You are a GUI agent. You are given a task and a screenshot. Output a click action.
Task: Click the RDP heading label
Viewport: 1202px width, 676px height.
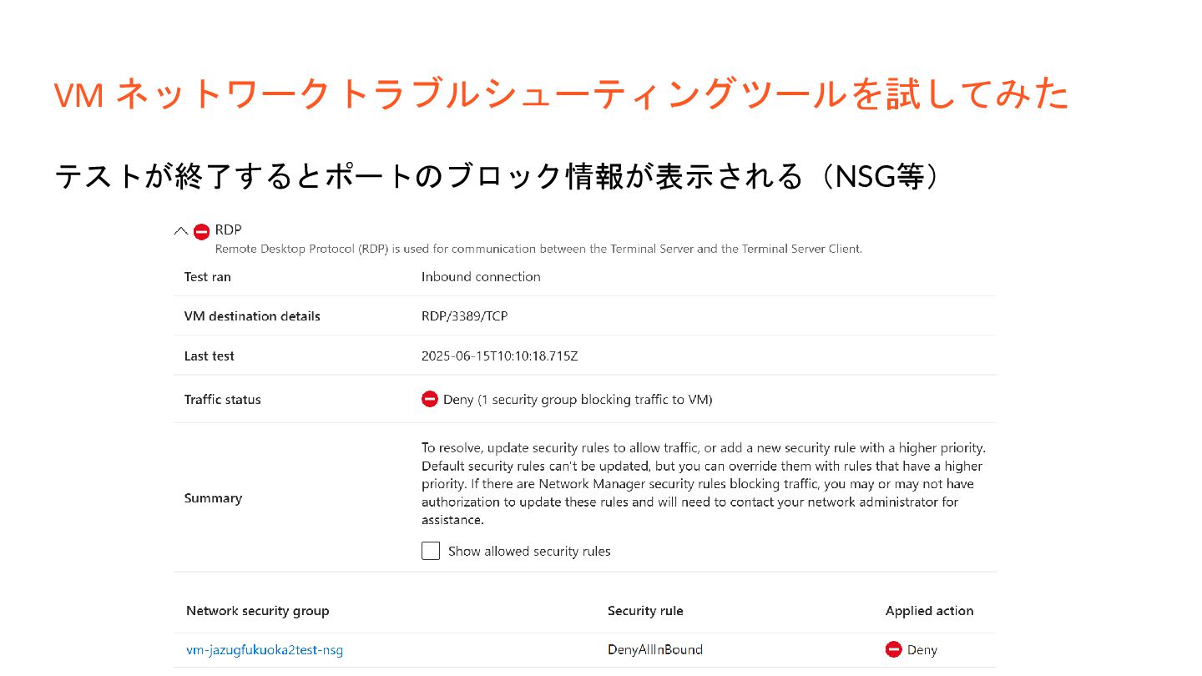228,230
